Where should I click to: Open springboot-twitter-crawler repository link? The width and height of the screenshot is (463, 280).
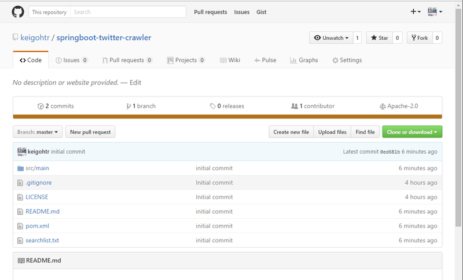coord(104,38)
